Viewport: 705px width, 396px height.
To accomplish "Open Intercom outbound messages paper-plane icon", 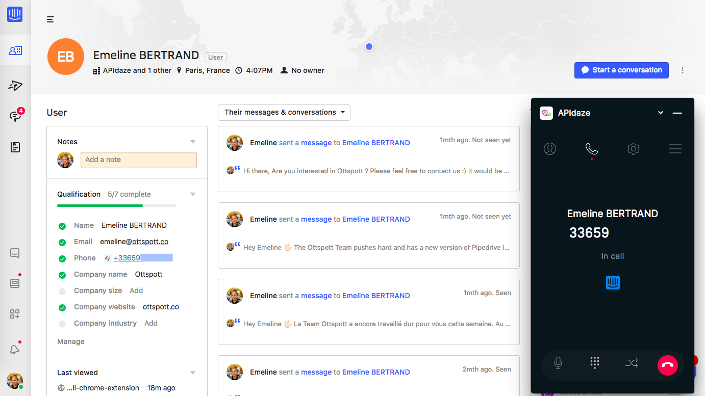I will [x=15, y=85].
